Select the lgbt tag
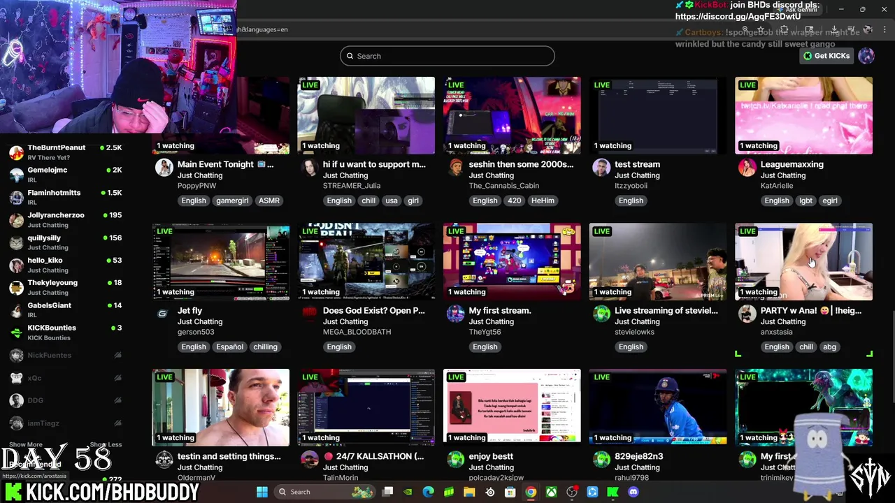This screenshot has width=895, height=503. pyautogui.click(x=806, y=201)
